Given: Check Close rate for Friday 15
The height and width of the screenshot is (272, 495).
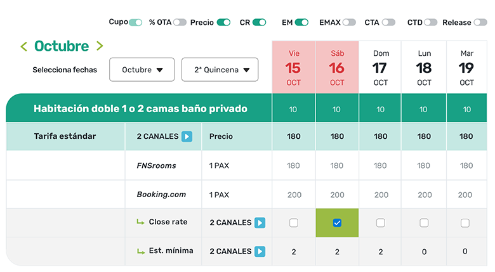Looking at the screenshot, I should (x=293, y=223).
